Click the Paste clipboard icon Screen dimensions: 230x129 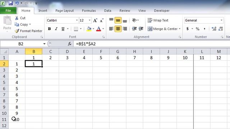7,20
